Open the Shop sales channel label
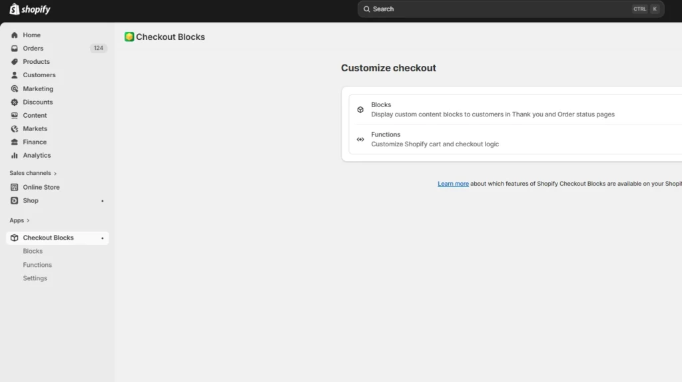Viewport: 682px width, 382px height. pyautogui.click(x=31, y=201)
